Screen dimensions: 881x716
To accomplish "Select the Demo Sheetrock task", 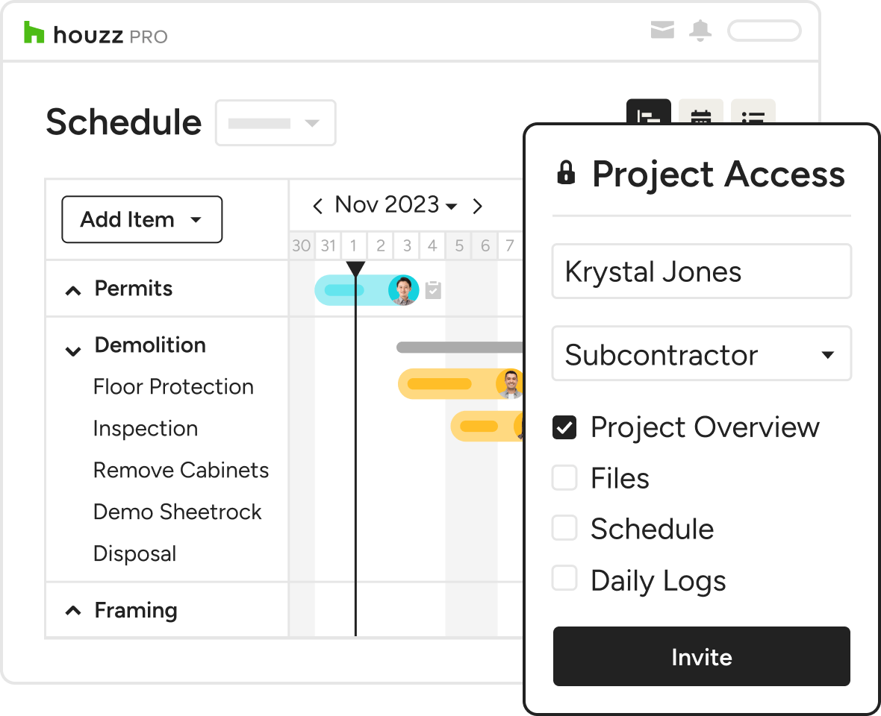I will [177, 512].
